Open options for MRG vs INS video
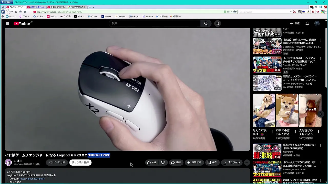328x184 pixels. (x=320, y=40)
